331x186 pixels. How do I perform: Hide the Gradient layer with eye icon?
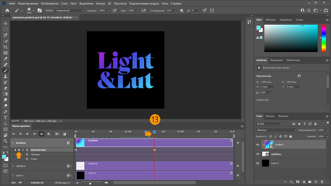tap(258, 145)
